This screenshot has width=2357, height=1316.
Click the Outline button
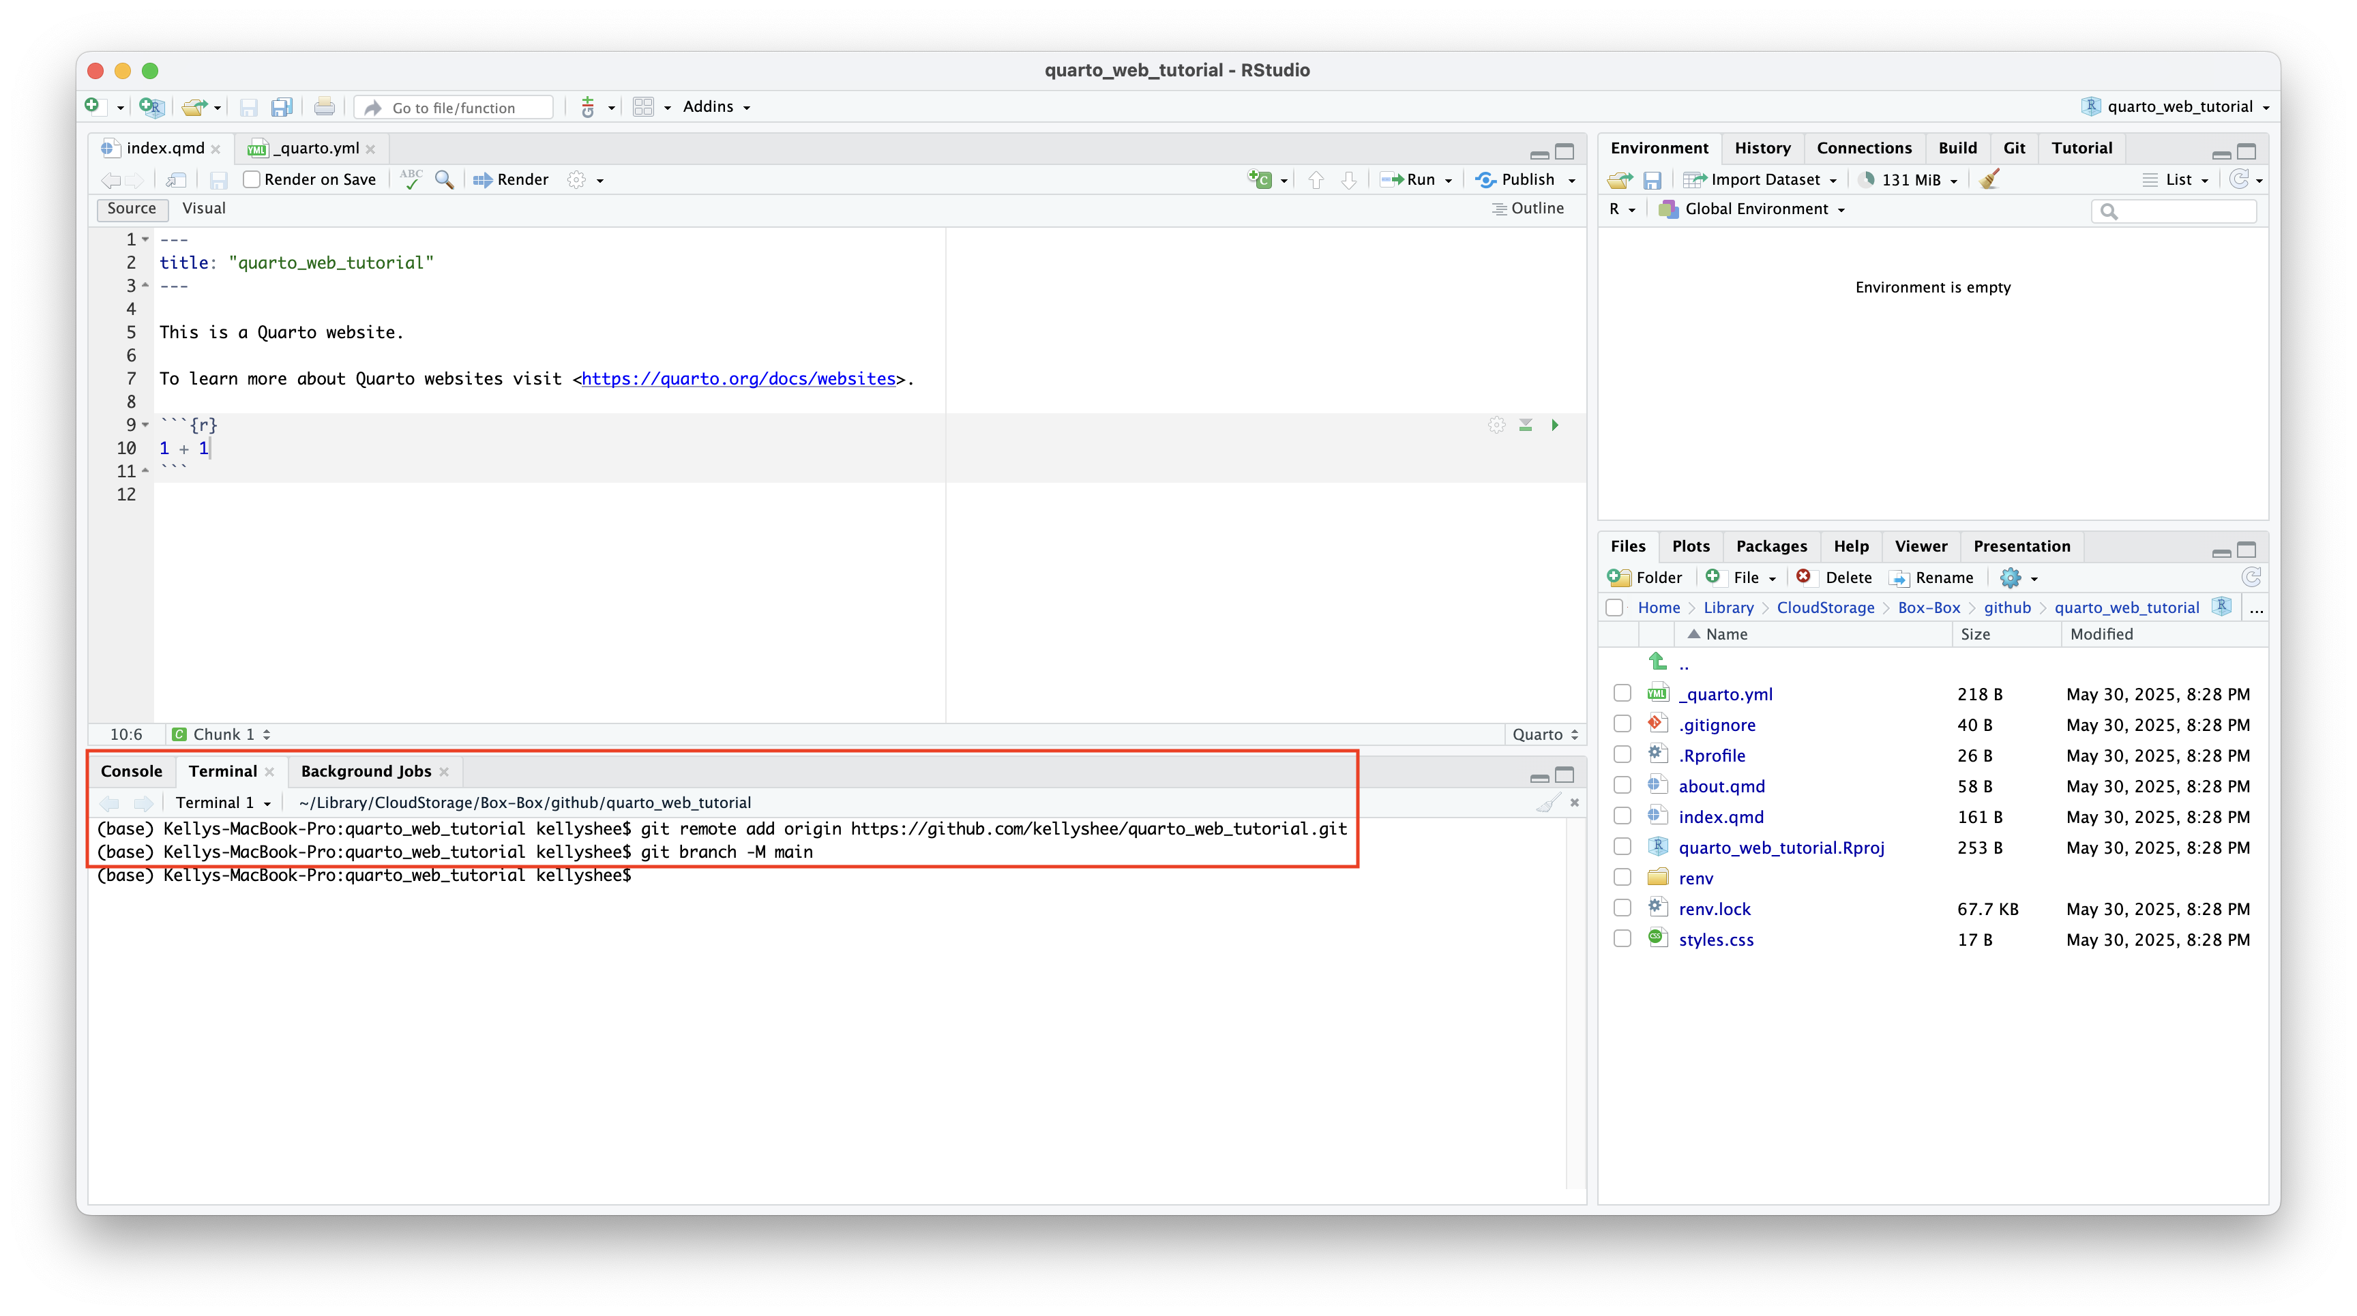(1527, 209)
